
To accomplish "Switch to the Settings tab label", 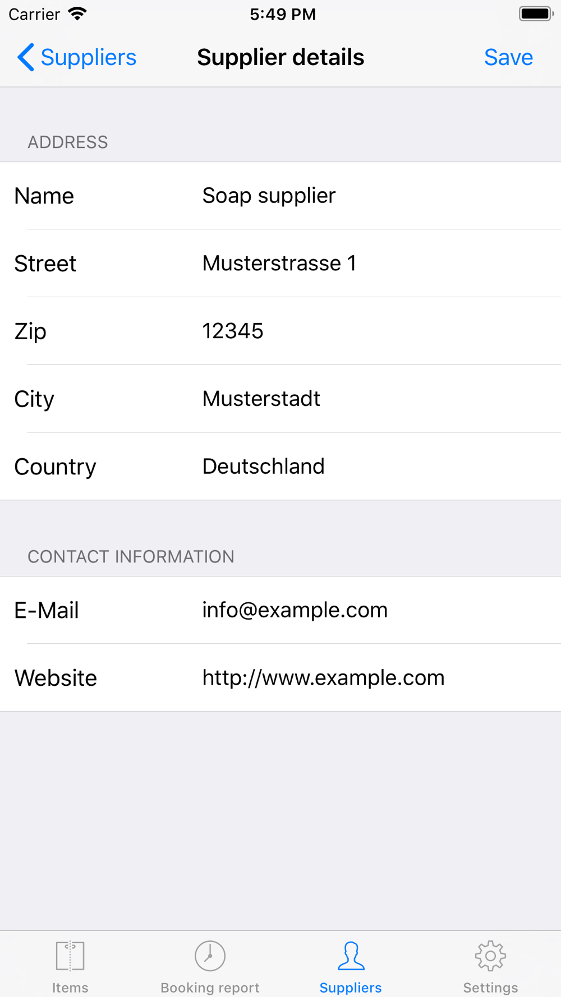I will (x=490, y=987).
